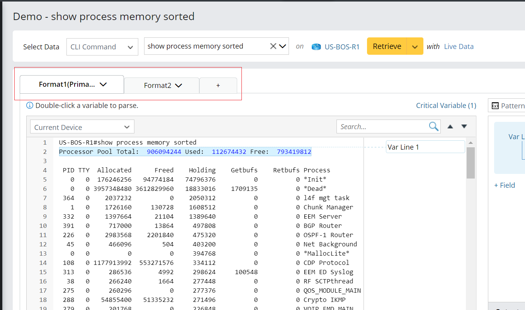Click the search magnifier icon
This screenshot has width=525, height=310.
(x=433, y=126)
